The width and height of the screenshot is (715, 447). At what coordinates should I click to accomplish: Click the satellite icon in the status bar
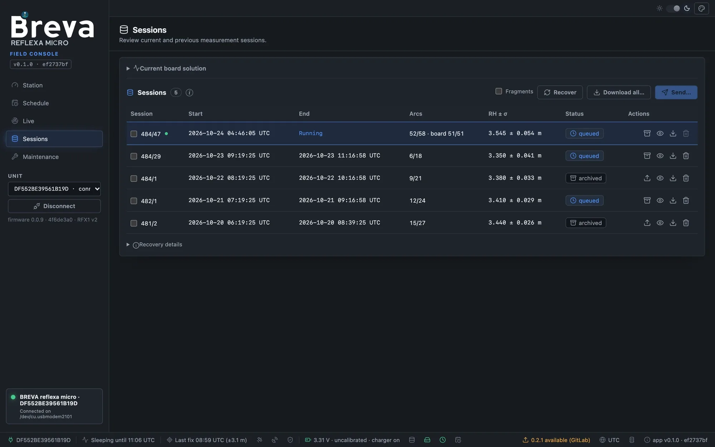(x=260, y=440)
